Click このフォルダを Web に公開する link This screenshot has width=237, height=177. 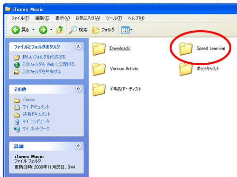coord(48,64)
